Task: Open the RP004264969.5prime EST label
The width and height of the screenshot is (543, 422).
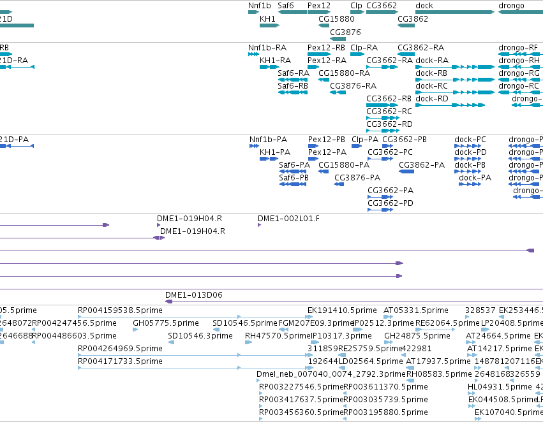Action: [x=120, y=349]
